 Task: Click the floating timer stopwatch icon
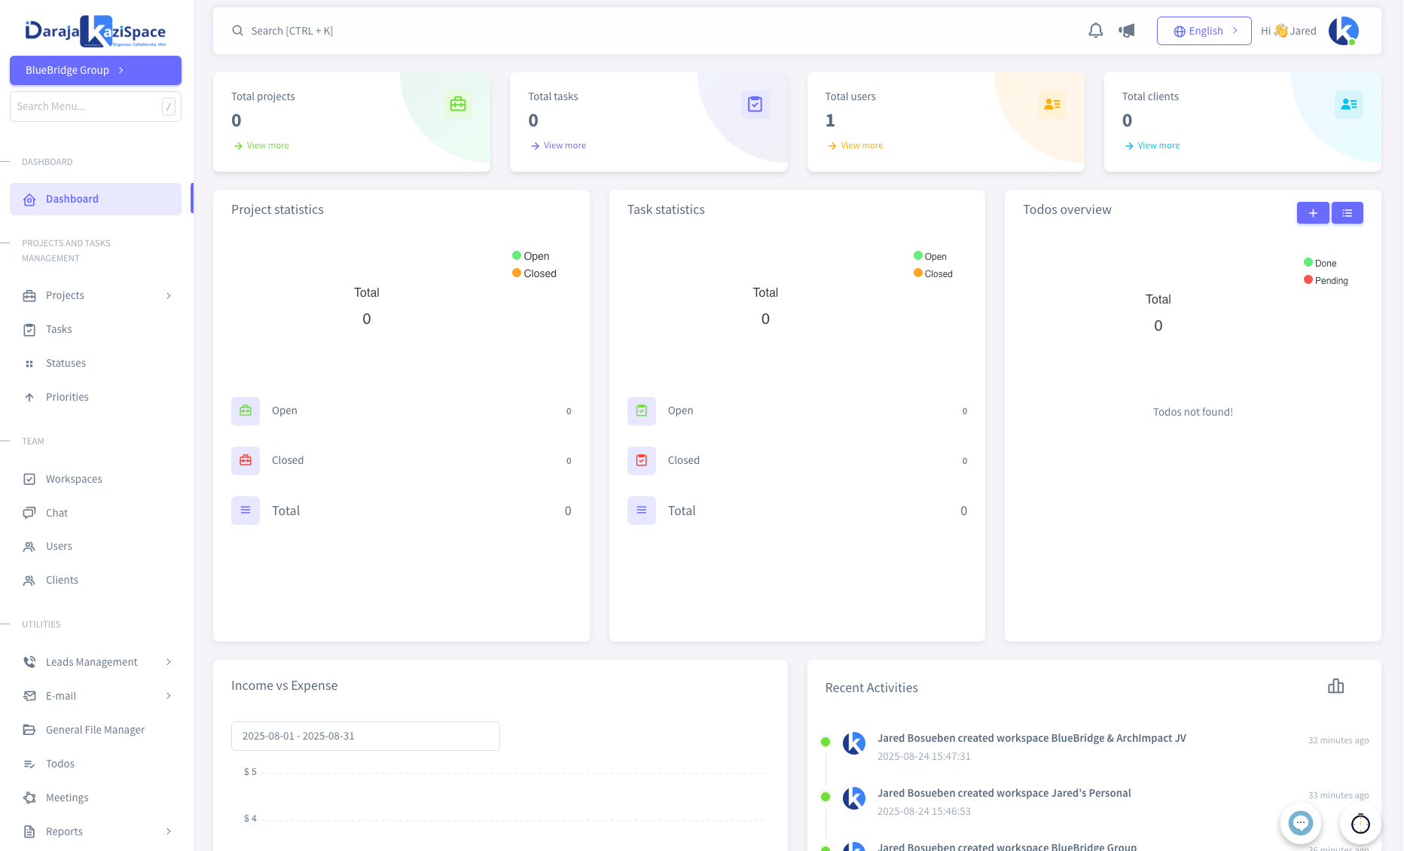pos(1360,823)
